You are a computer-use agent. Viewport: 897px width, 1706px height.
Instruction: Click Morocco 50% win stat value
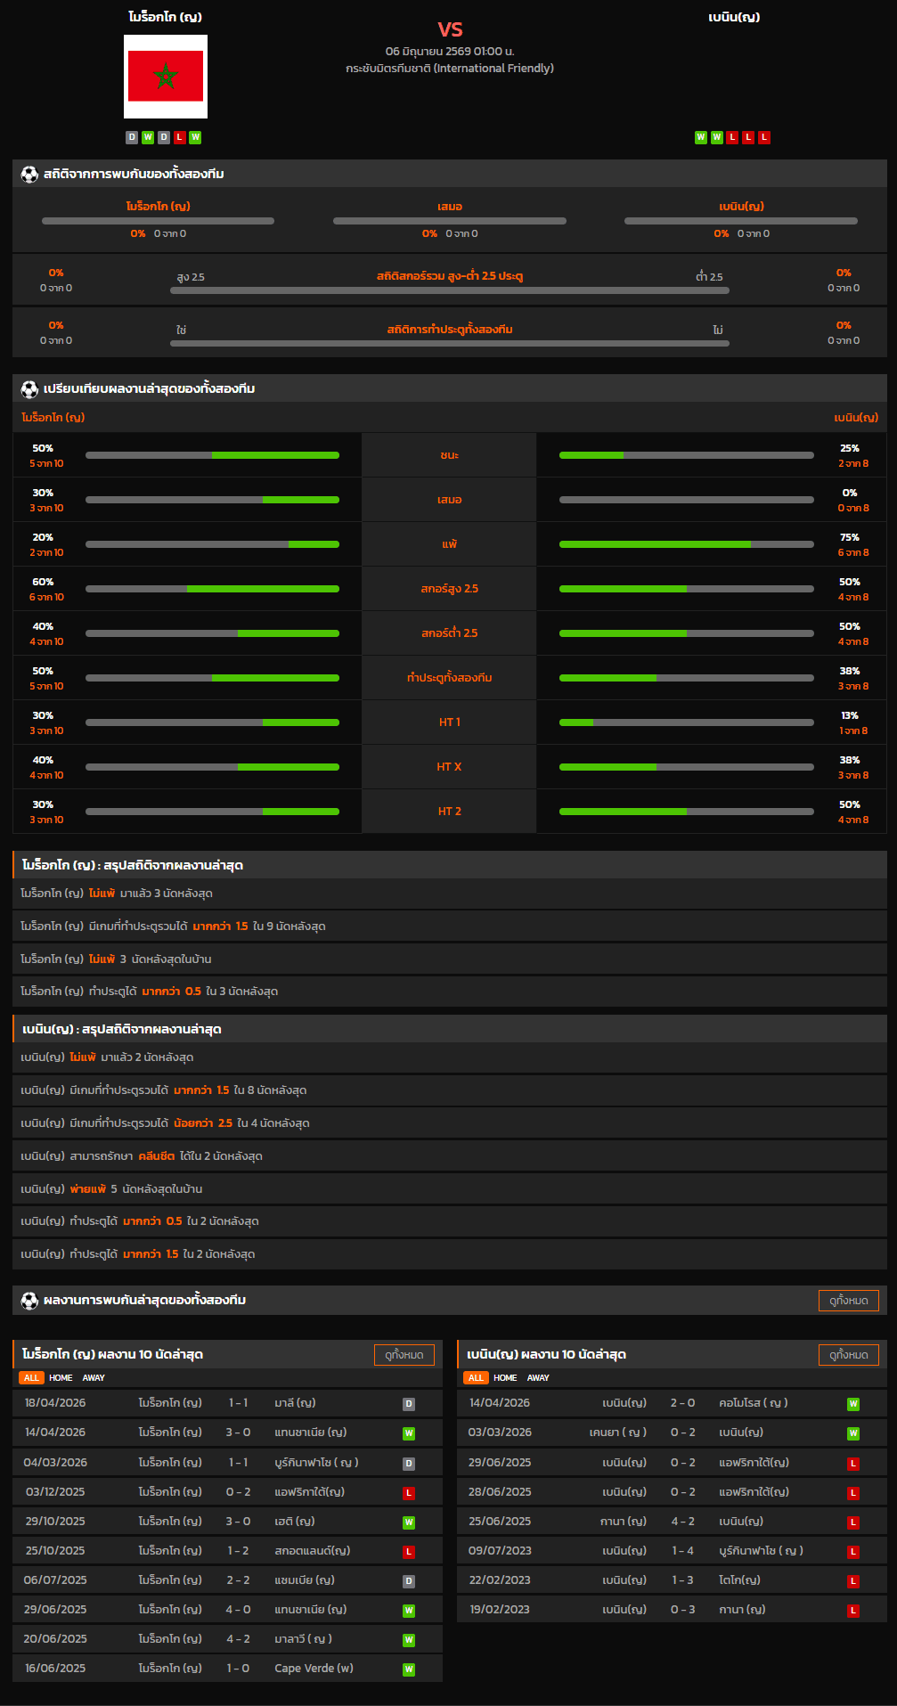(43, 449)
